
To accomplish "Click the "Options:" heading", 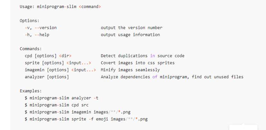I will 29,21.
